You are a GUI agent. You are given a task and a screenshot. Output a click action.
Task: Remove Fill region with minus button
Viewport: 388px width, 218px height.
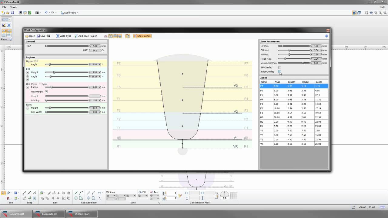pos(28,73)
